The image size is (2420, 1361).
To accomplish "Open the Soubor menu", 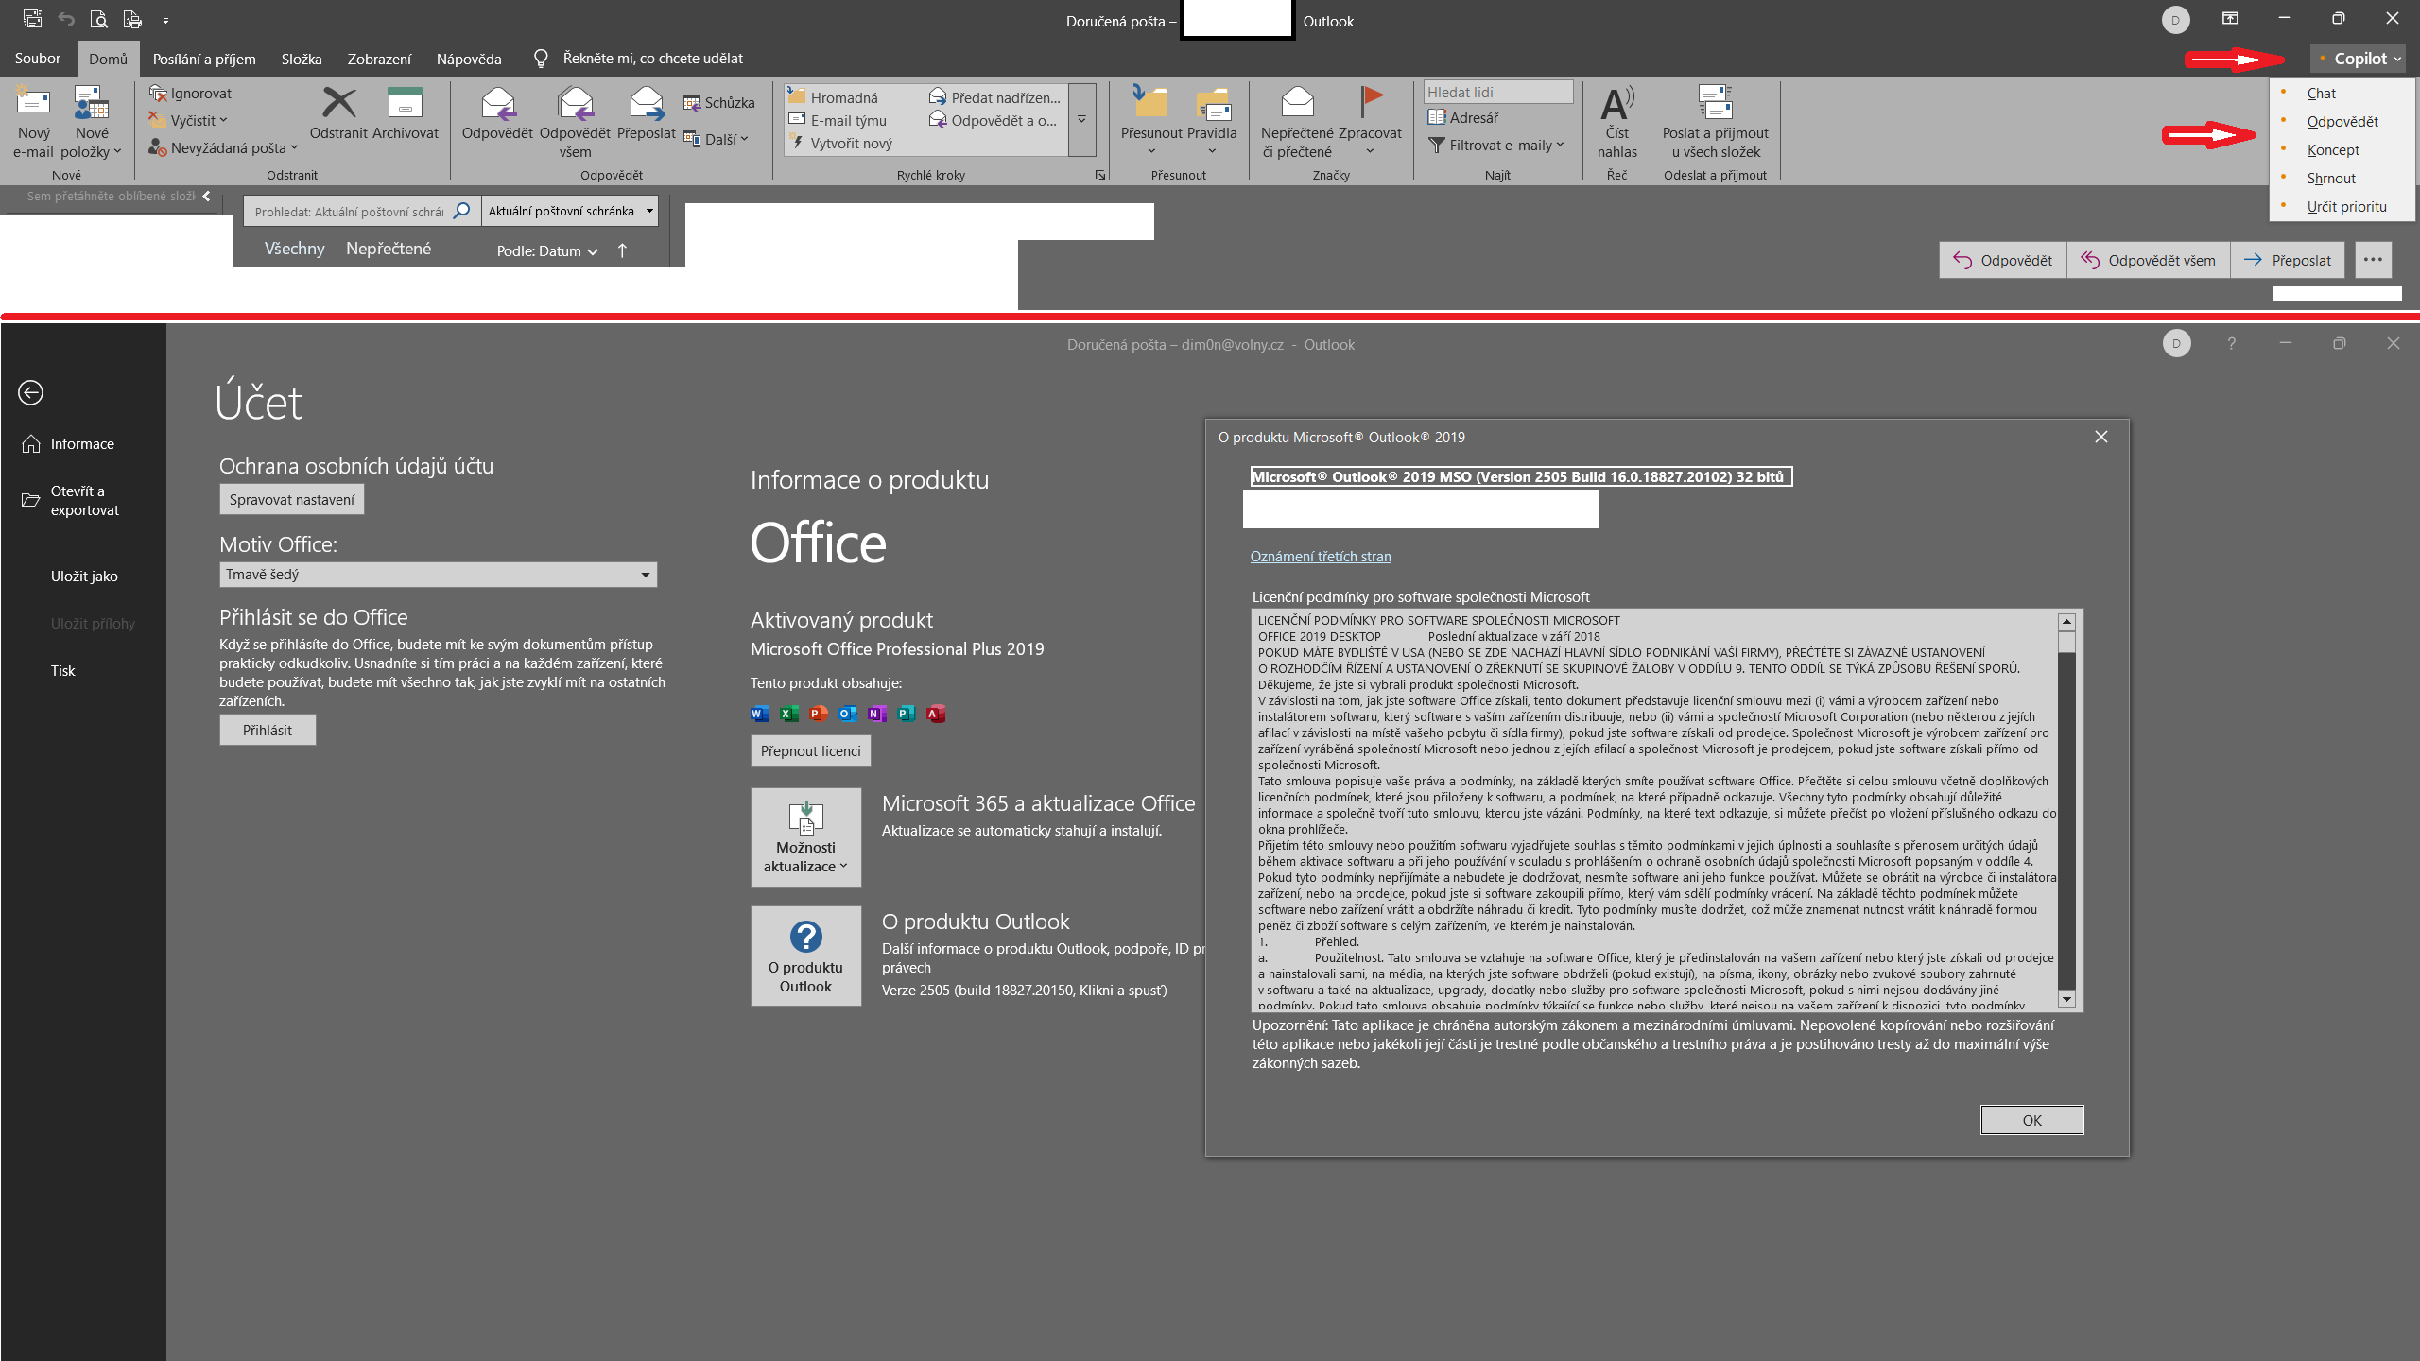I will click(x=38, y=59).
